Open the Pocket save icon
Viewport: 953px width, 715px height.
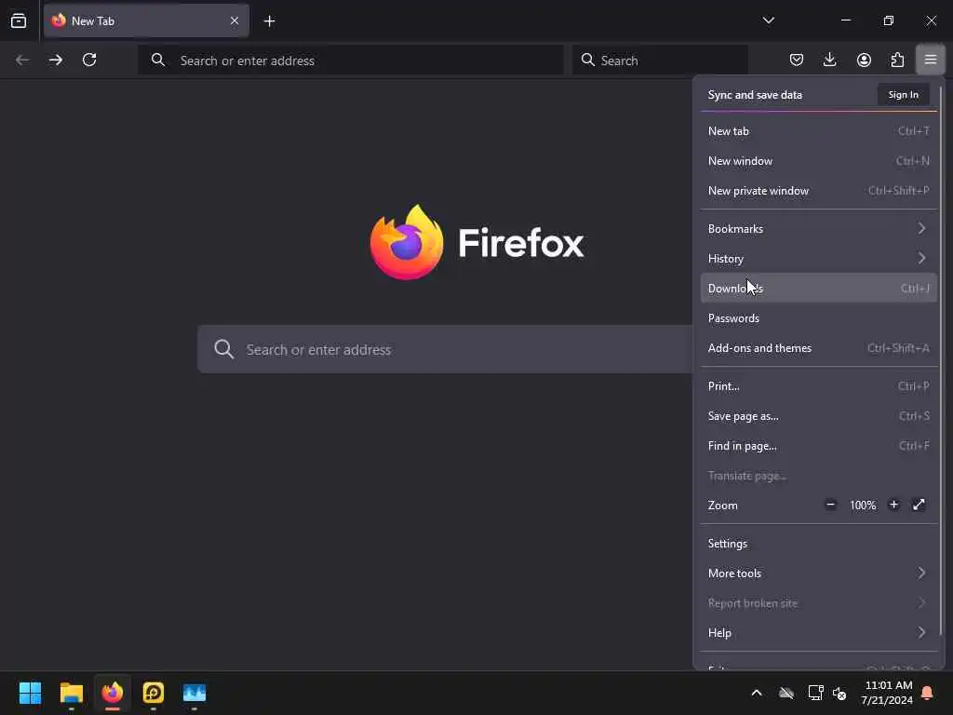pos(797,60)
